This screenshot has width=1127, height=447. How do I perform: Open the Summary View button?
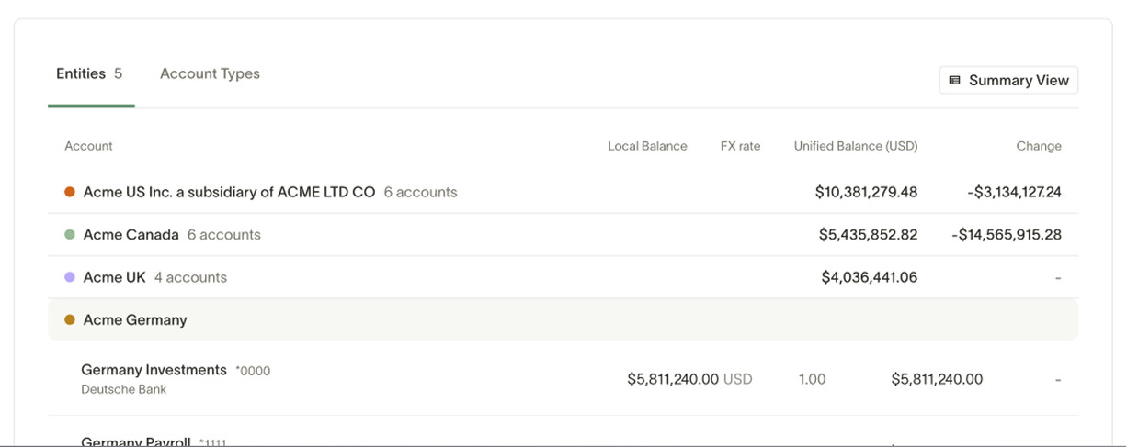point(1008,80)
